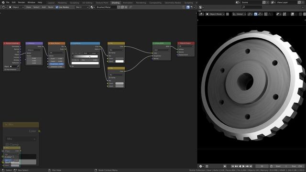The image size is (306, 172).
Task: Open the outliner filter dropdown
Action: tap(303, 7)
